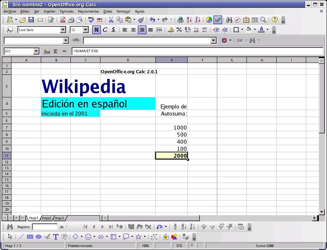
Task: Open the Editar menu
Action: 25,11
